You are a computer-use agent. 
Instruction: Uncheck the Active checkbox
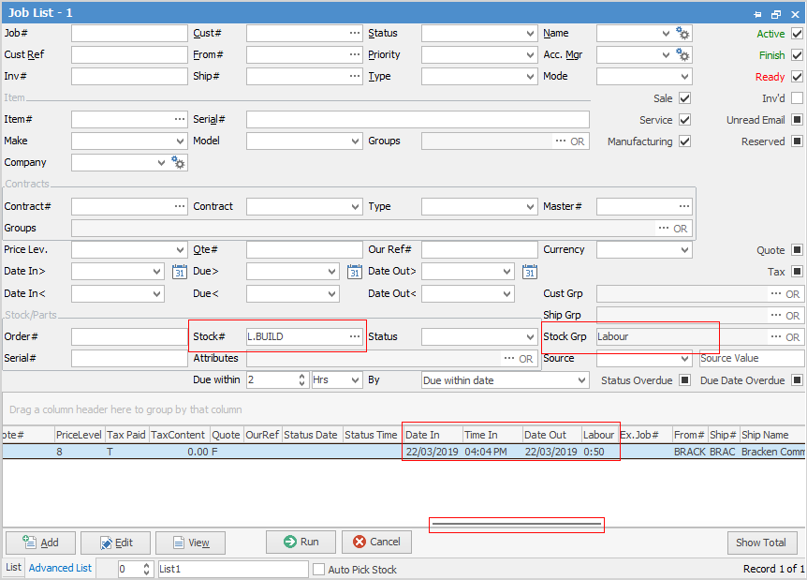point(797,34)
